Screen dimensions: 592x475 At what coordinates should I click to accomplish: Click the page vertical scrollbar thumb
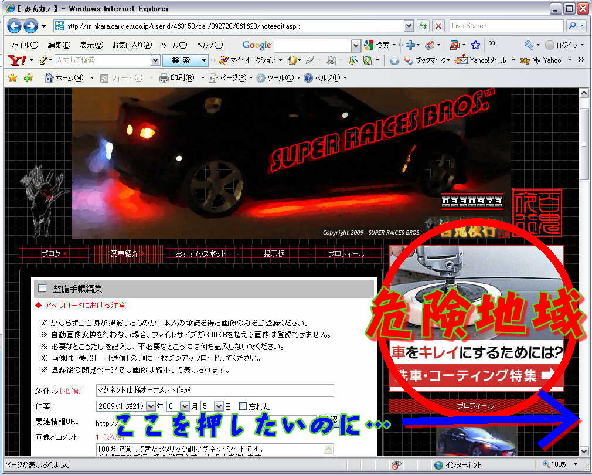[x=584, y=144]
